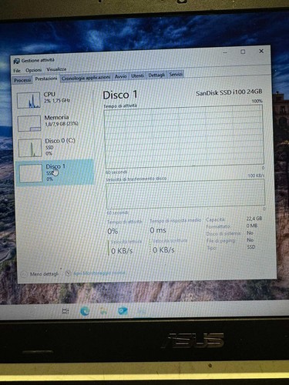The width and height of the screenshot is (289, 385).
Task: Switch to the Cronologia applicazioni tab
Action: (86, 78)
